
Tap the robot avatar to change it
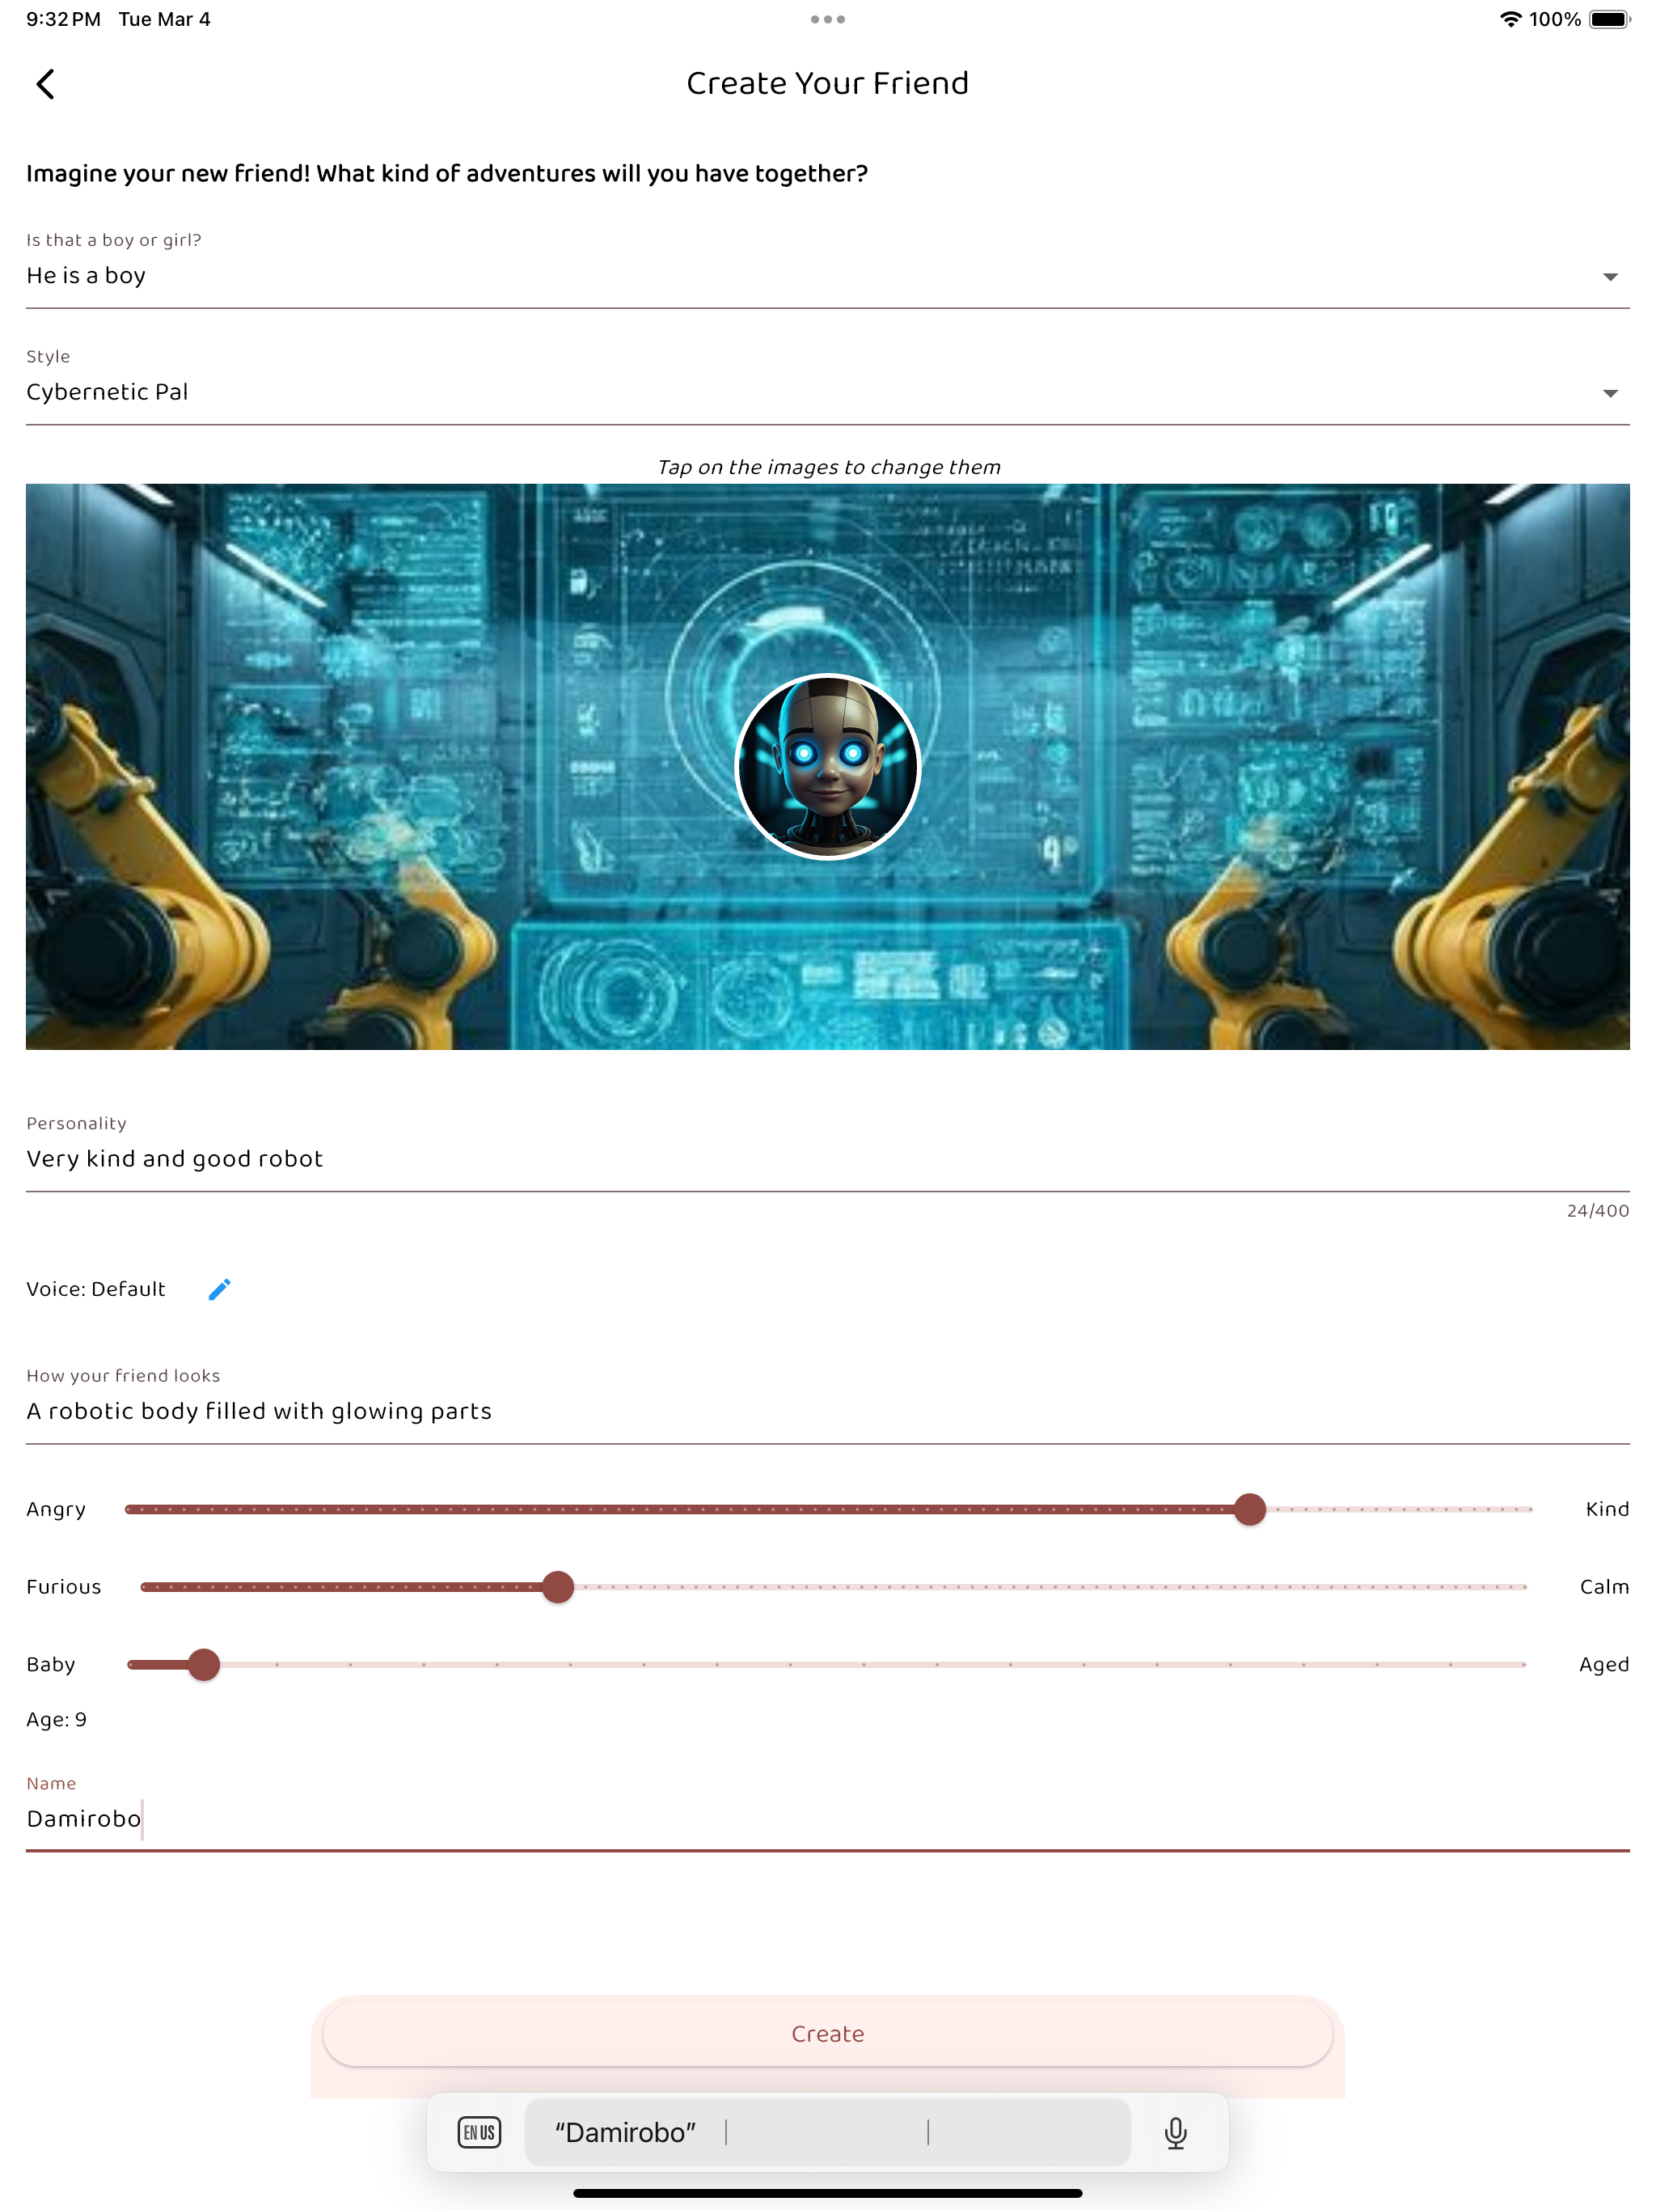tap(828, 766)
